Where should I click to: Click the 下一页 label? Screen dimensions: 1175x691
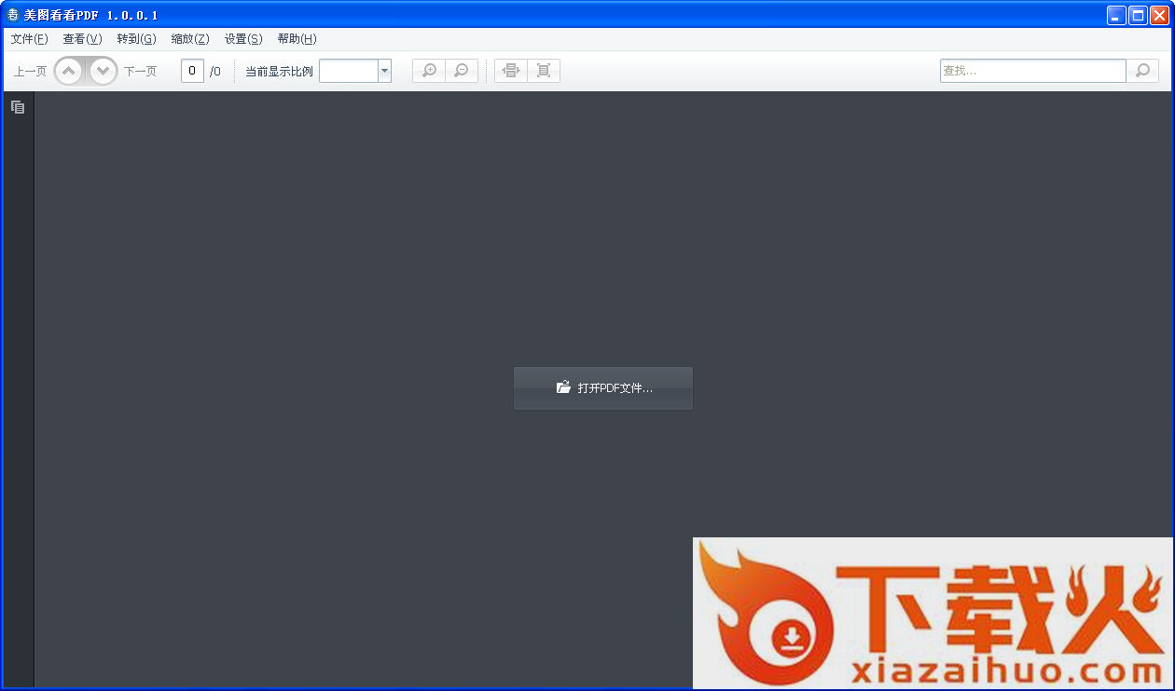pos(141,72)
